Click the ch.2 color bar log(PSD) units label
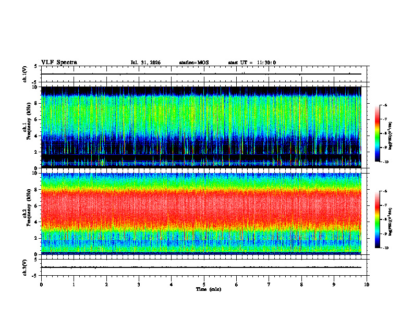Screen dimensions: 413x319 coord(391,222)
